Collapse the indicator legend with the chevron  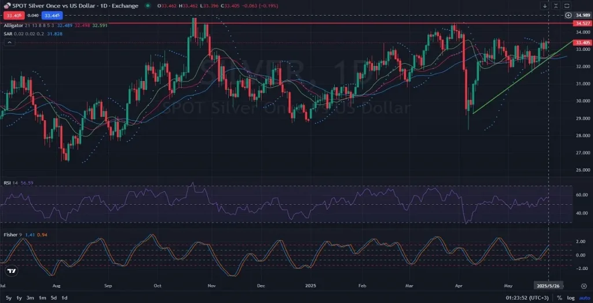click(9, 43)
